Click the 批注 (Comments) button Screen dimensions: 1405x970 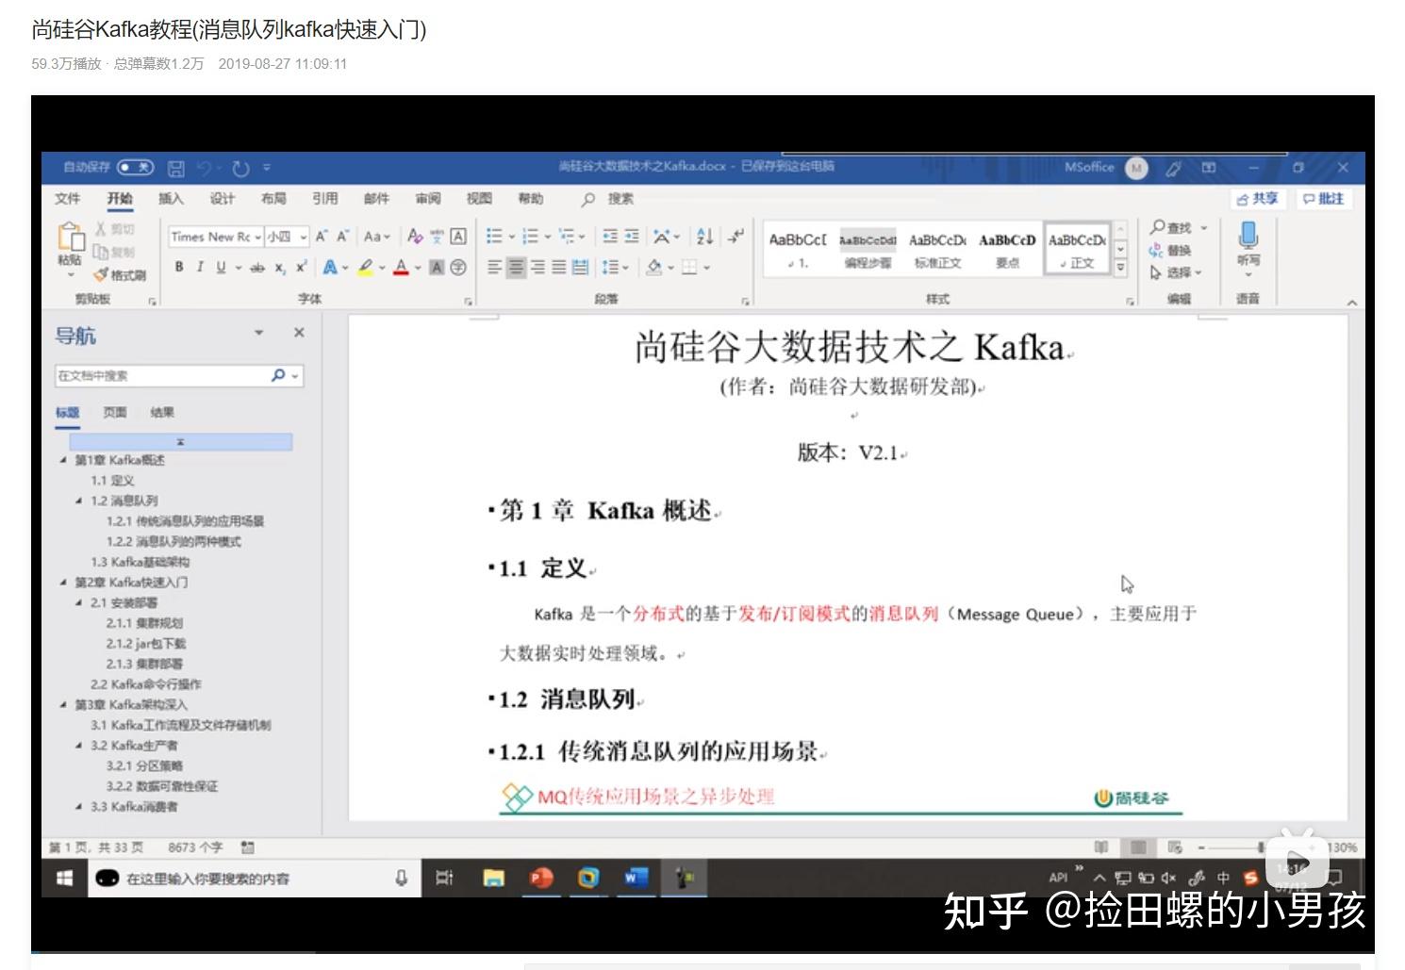pyautogui.click(x=1324, y=199)
